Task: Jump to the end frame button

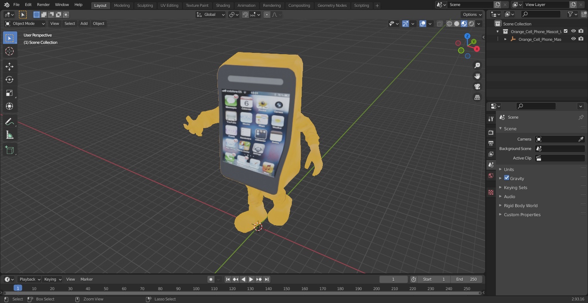Action: coord(267,279)
